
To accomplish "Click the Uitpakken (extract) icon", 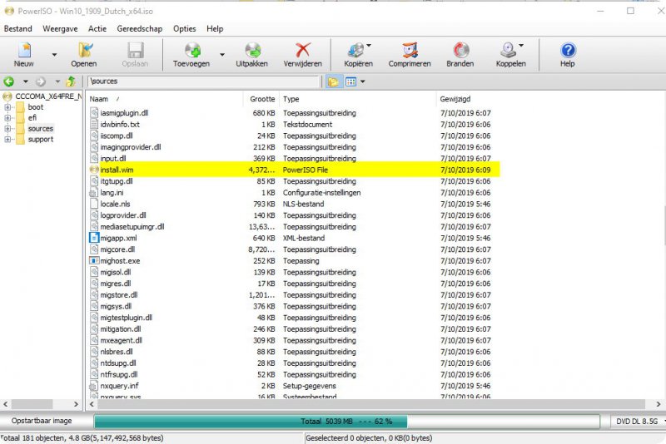I will pyautogui.click(x=251, y=52).
